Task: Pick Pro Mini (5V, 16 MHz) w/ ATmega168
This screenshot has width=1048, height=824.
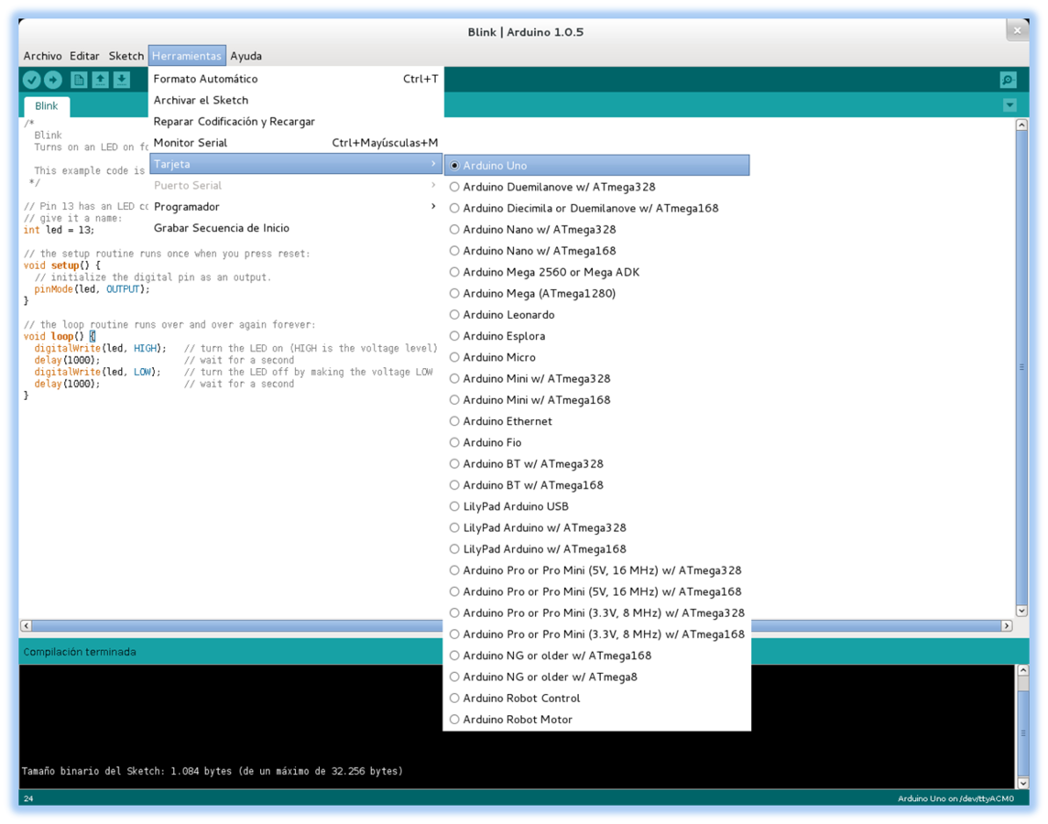Action: [597, 592]
